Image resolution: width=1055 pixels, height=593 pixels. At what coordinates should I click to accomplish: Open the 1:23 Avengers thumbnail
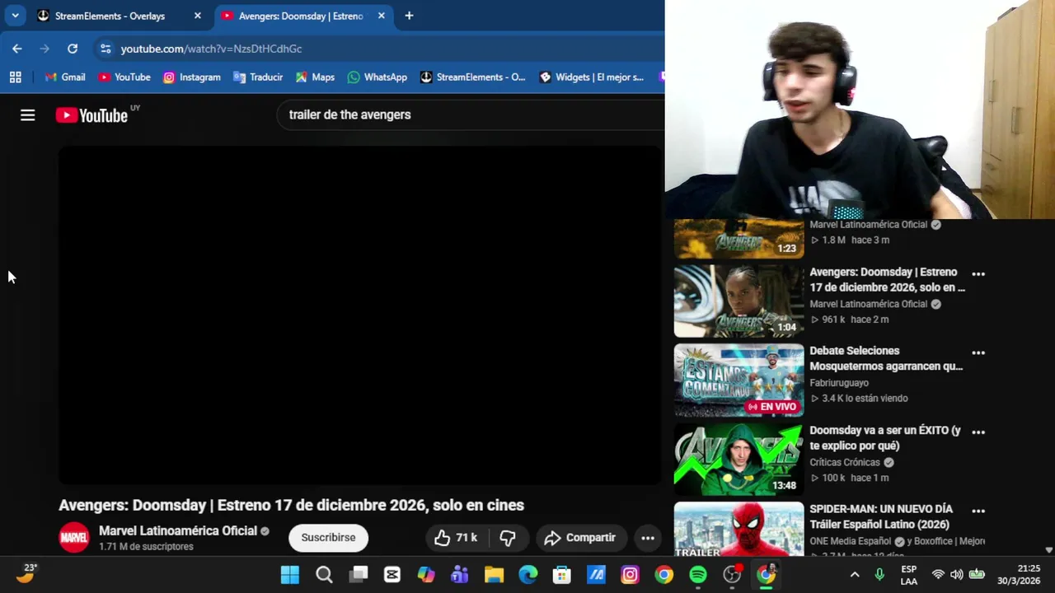point(738,239)
